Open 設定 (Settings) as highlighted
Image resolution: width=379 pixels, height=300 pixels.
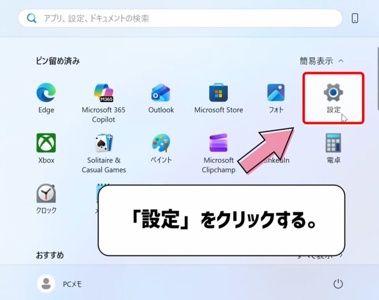333,93
